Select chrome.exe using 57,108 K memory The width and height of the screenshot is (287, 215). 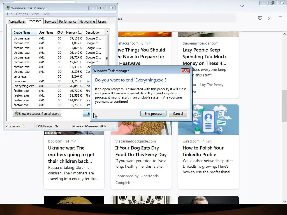[x=59, y=38]
